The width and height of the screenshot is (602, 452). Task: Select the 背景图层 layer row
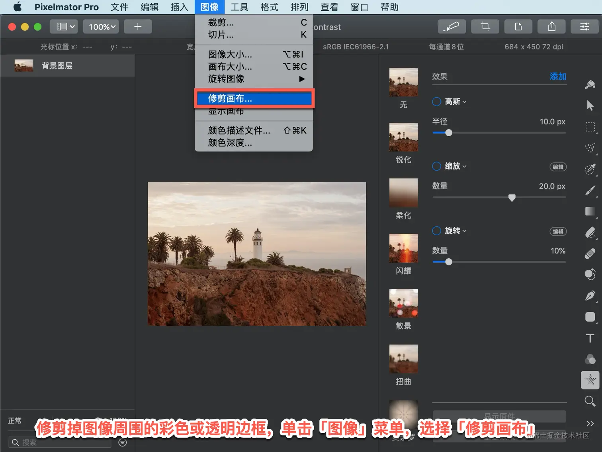point(68,66)
